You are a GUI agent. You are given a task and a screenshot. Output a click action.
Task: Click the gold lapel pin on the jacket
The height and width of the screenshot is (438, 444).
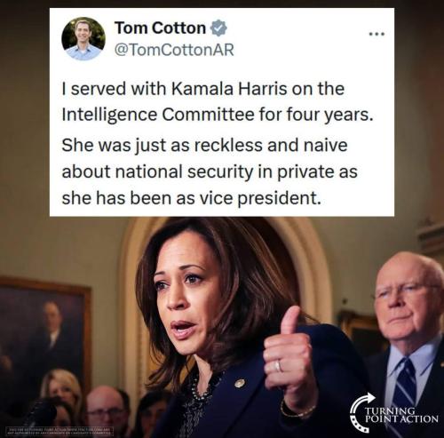(240, 383)
